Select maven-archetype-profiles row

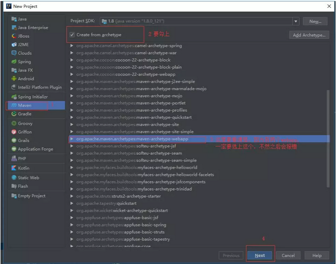point(198,110)
